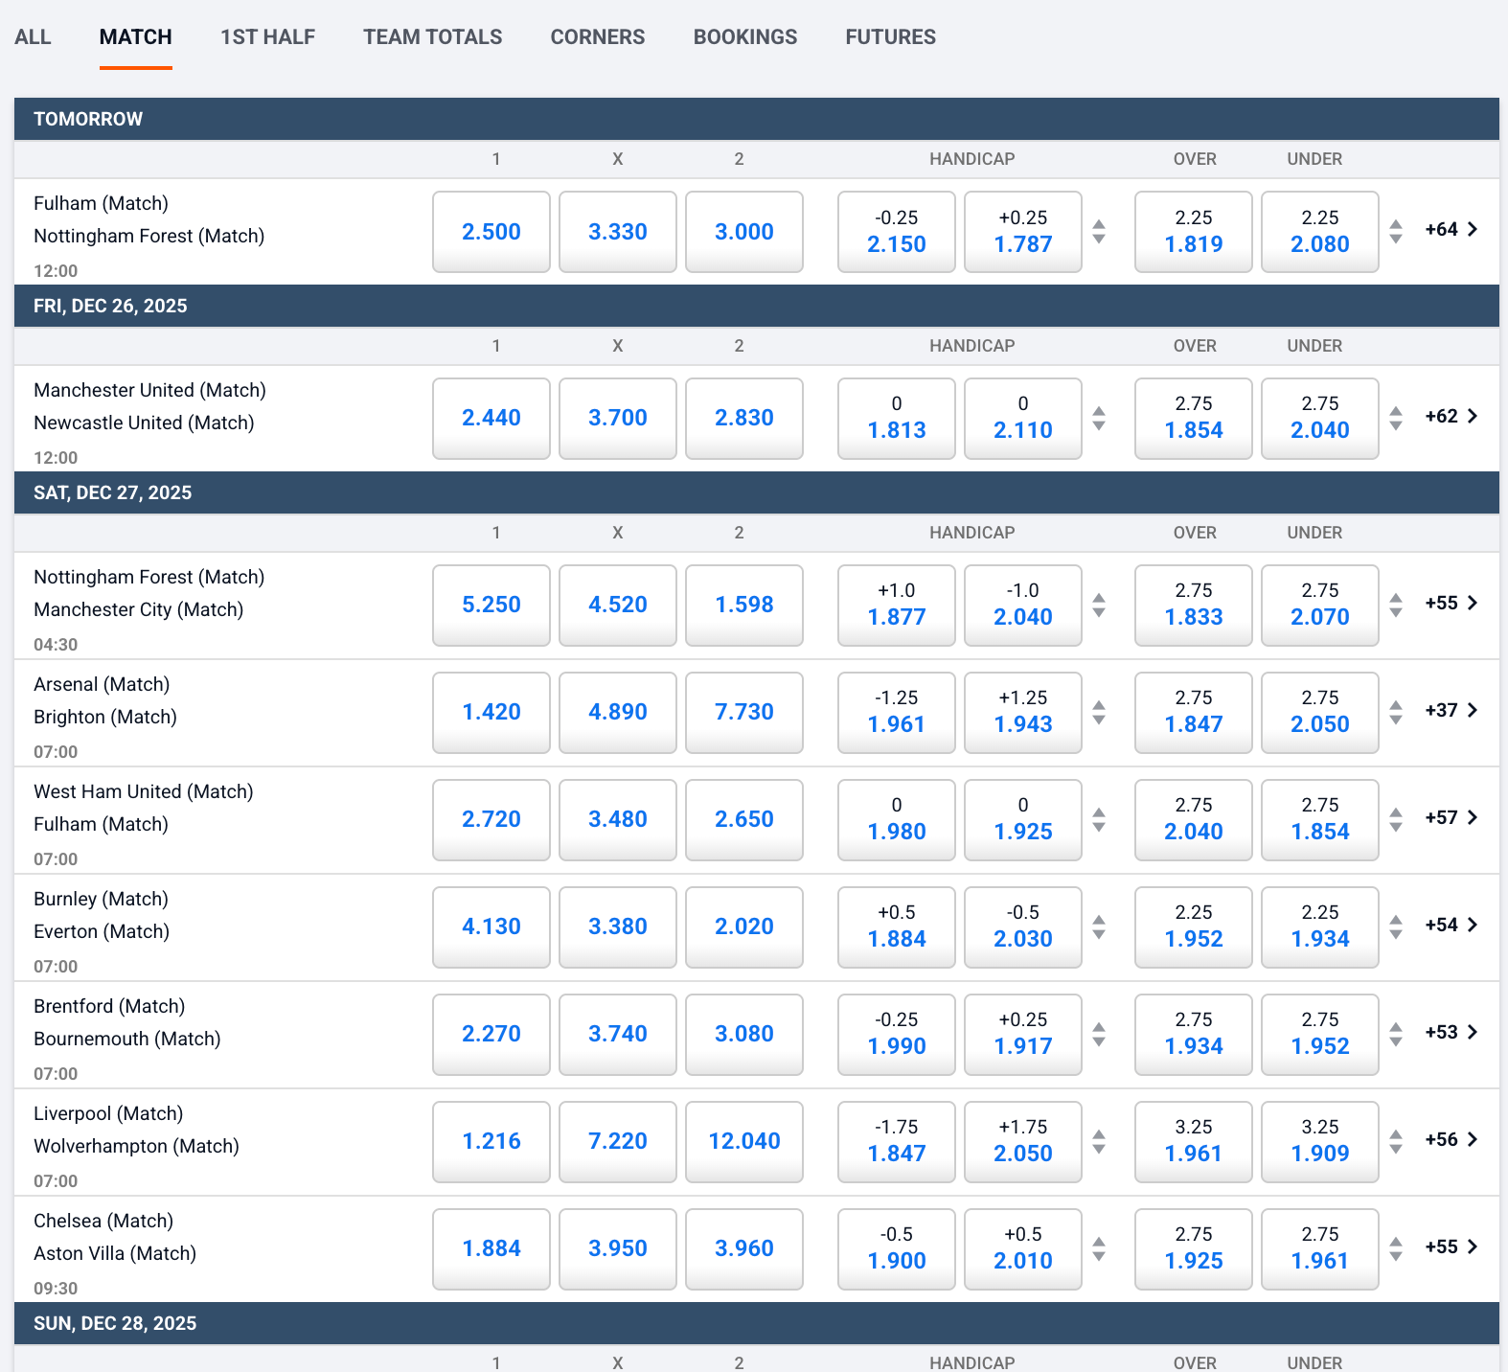Change over/under line for Manchester United v Newcastle
The image size is (1508, 1372).
1396,419
